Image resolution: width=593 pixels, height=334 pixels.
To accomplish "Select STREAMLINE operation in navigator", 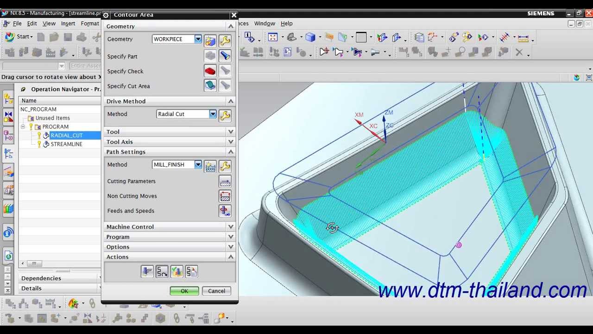I will point(66,144).
